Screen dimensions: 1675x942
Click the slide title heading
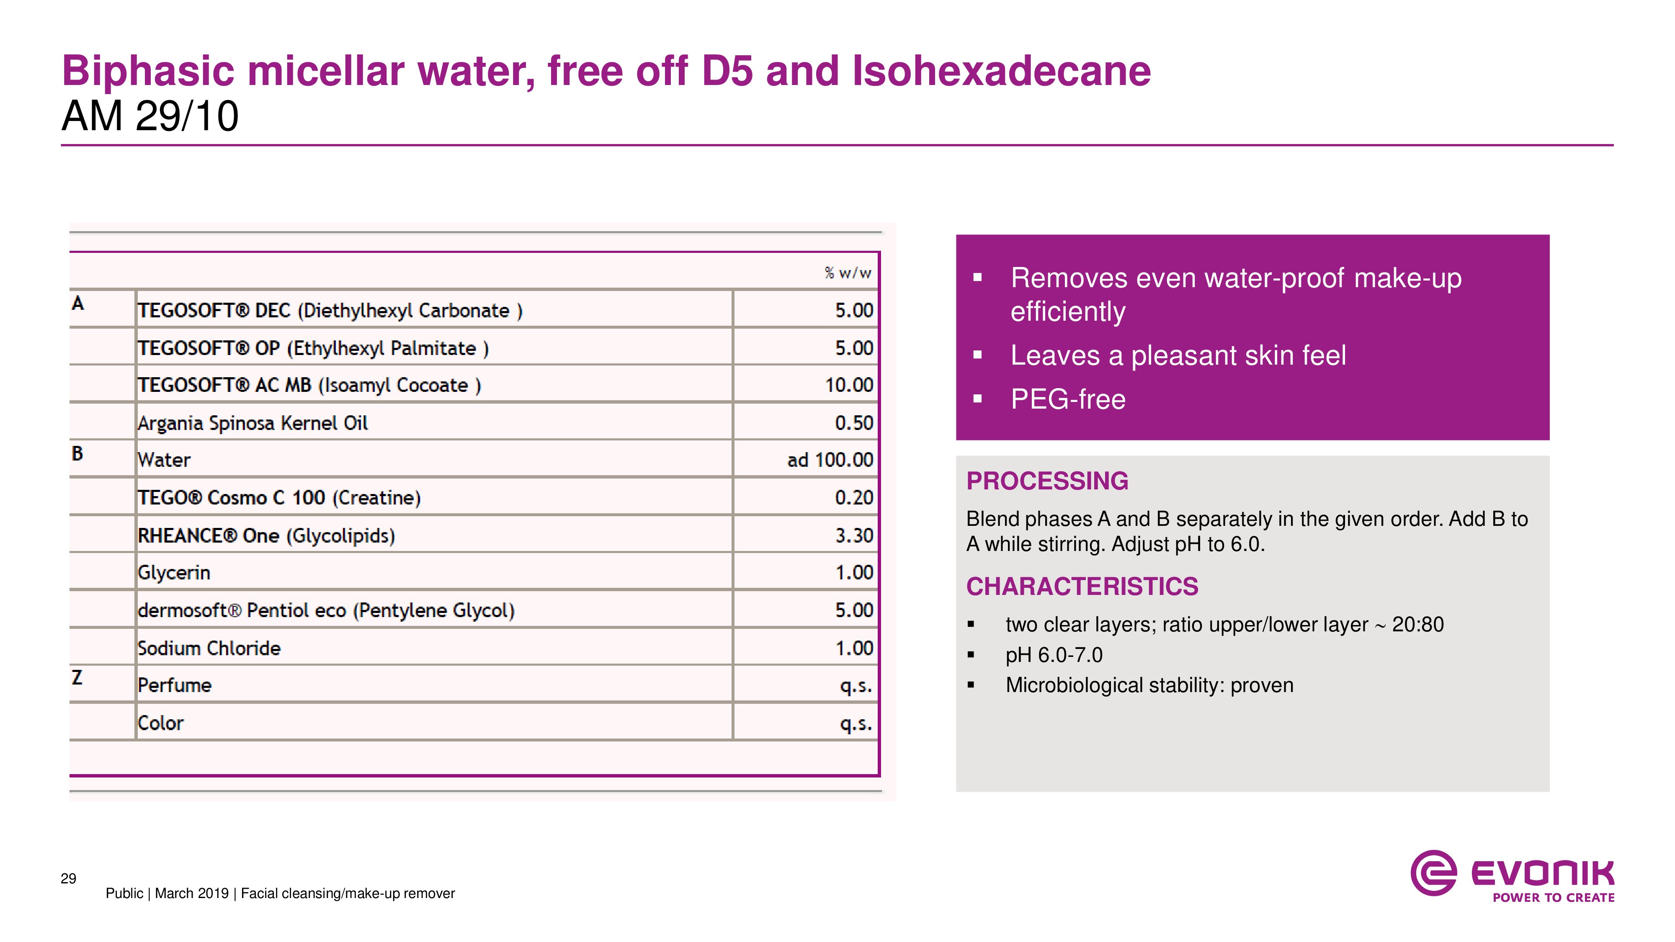coord(606,71)
